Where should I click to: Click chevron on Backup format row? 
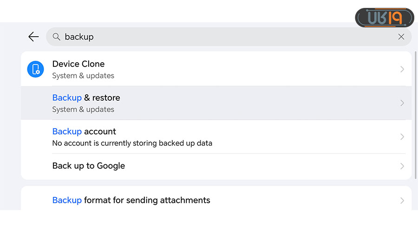pyautogui.click(x=402, y=200)
